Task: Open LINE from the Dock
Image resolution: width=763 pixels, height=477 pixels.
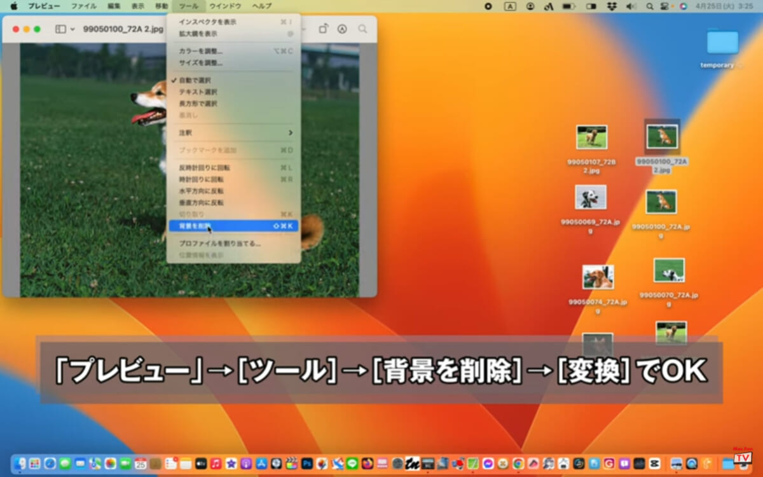Action: (x=352, y=464)
